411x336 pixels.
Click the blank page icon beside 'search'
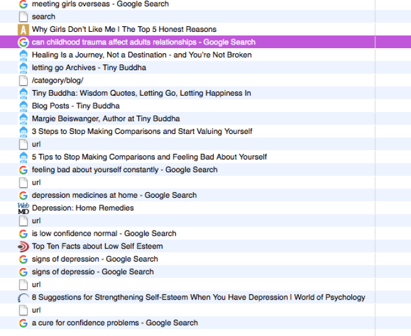23,17
